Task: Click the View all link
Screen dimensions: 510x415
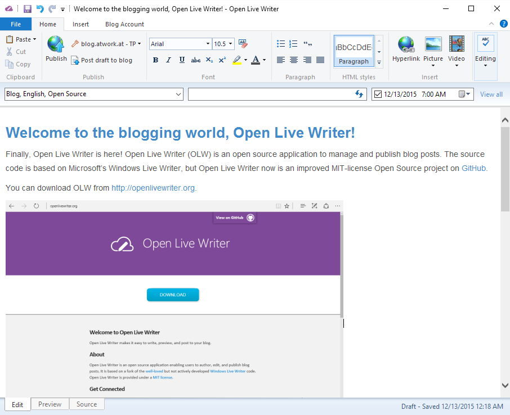Action: coord(491,94)
